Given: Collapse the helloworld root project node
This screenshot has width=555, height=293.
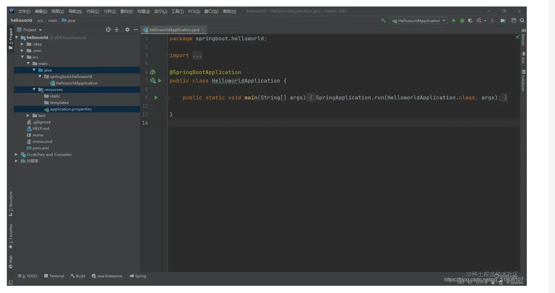Looking at the screenshot, I should [16, 38].
